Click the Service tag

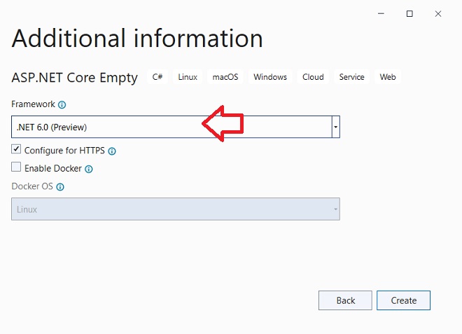pyautogui.click(x=351, y=77)
